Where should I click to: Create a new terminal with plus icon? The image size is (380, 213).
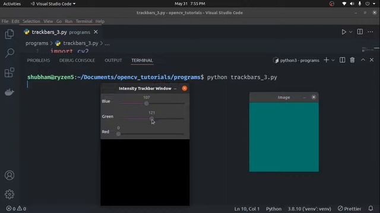tap(326, 60)
